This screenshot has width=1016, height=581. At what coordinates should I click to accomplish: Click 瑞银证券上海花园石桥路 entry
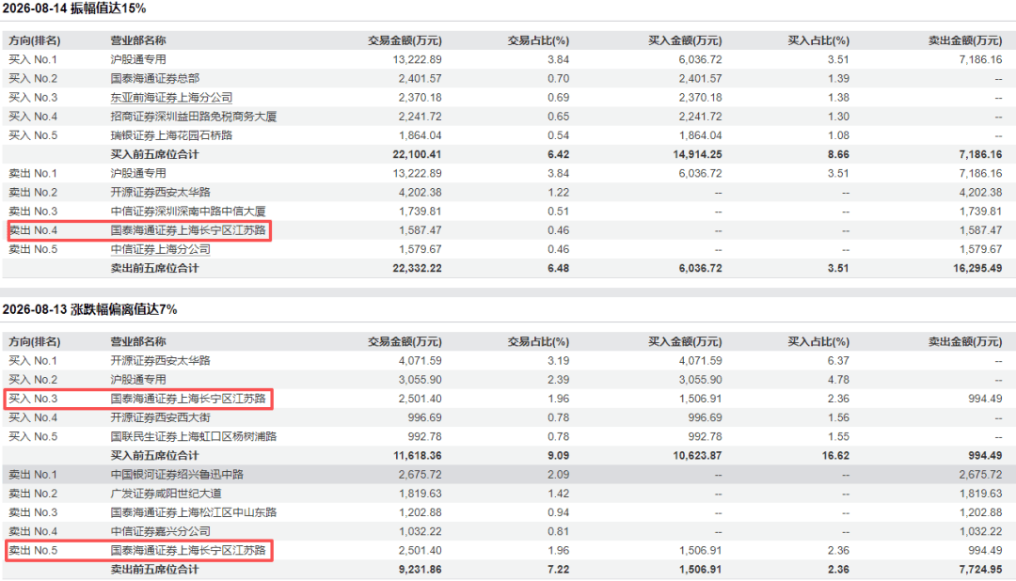click(x=171, y=135)
